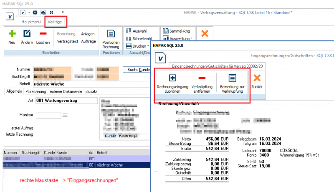
Task: Open Bemerkung zur Verknüpfung
Action: point(233,78)
